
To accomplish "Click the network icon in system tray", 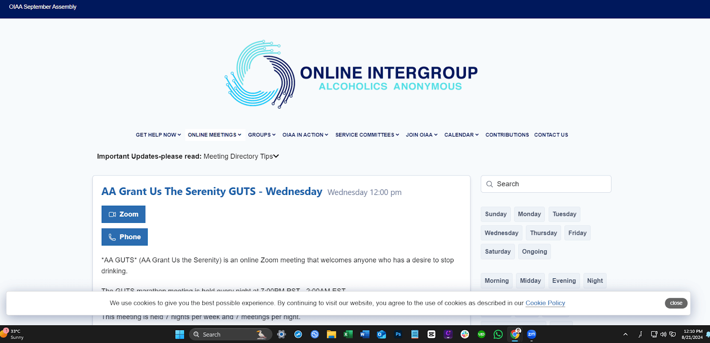I will [654, 334].
